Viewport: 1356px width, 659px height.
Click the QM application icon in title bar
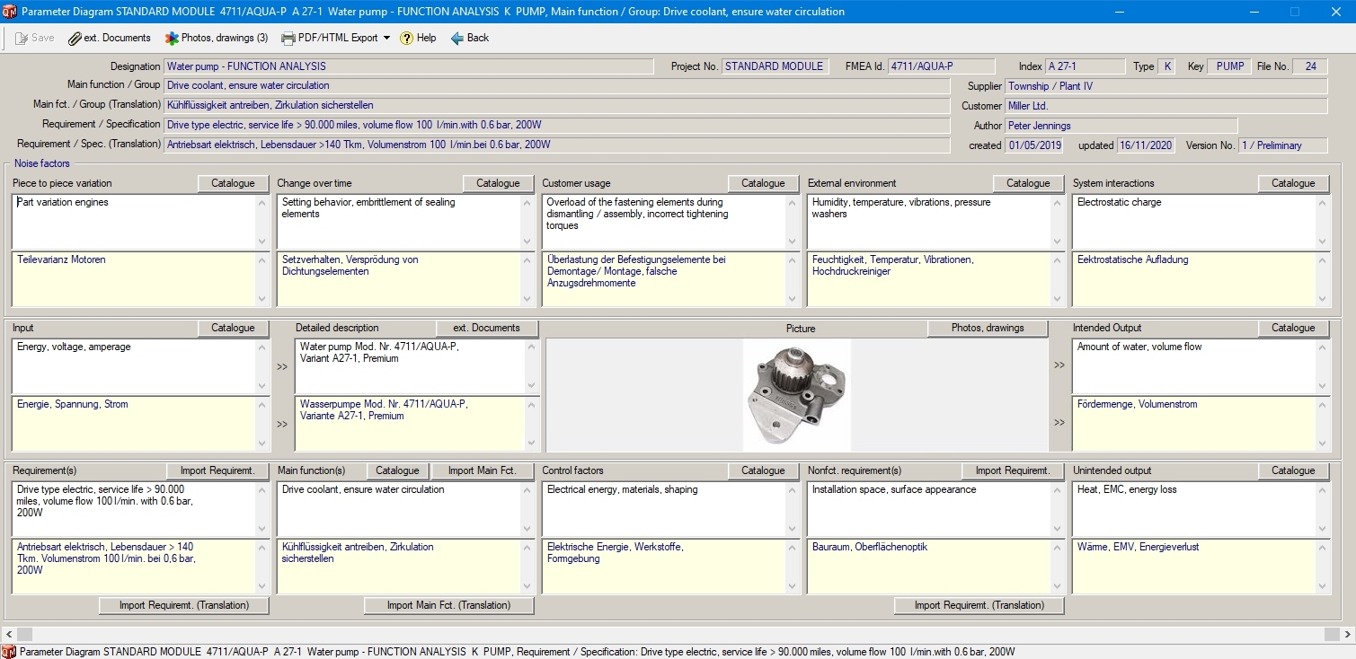pos(9,12)
